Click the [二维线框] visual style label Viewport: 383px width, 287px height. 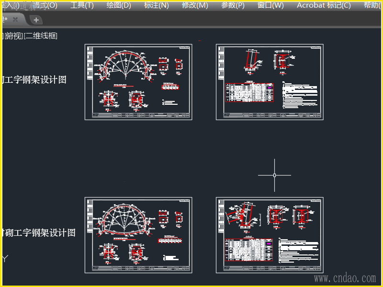(41, 36)
